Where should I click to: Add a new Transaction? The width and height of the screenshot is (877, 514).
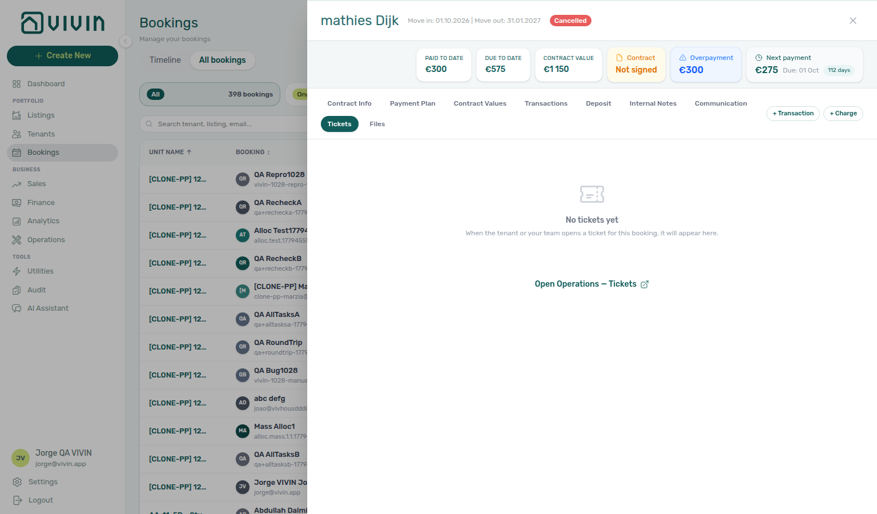pos(792,114)
